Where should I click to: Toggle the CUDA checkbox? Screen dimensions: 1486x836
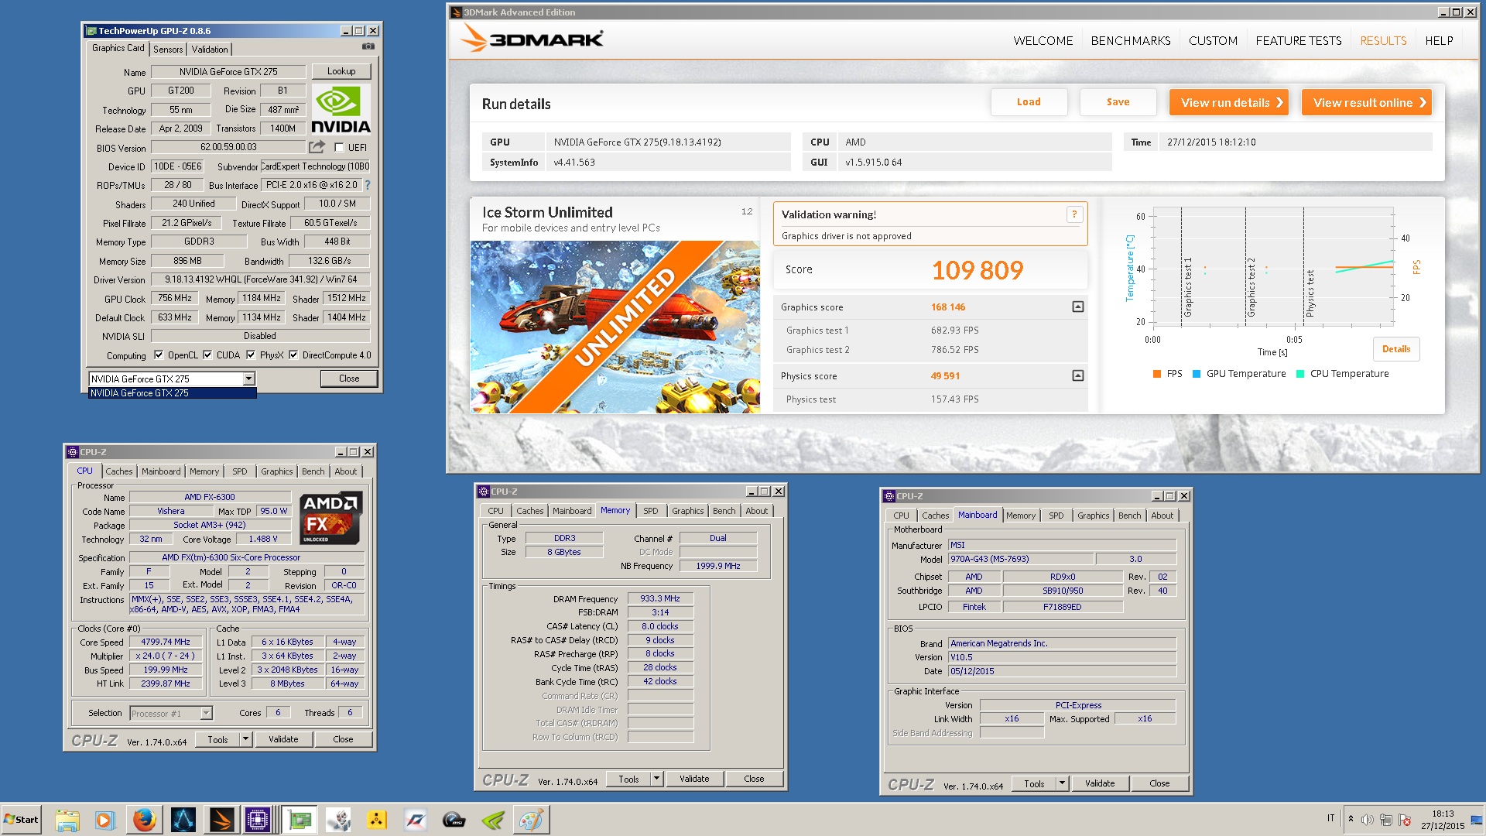coord(207,355)
